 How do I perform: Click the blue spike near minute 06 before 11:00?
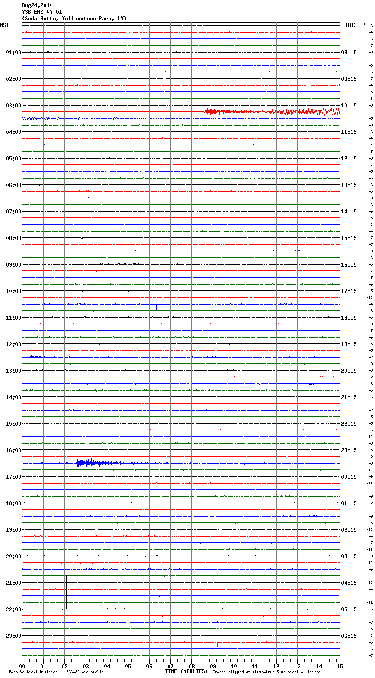pyautogui.click(x=156, y=311)
